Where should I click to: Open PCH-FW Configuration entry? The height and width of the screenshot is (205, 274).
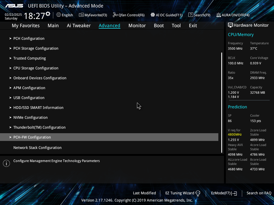pos(109,137)
